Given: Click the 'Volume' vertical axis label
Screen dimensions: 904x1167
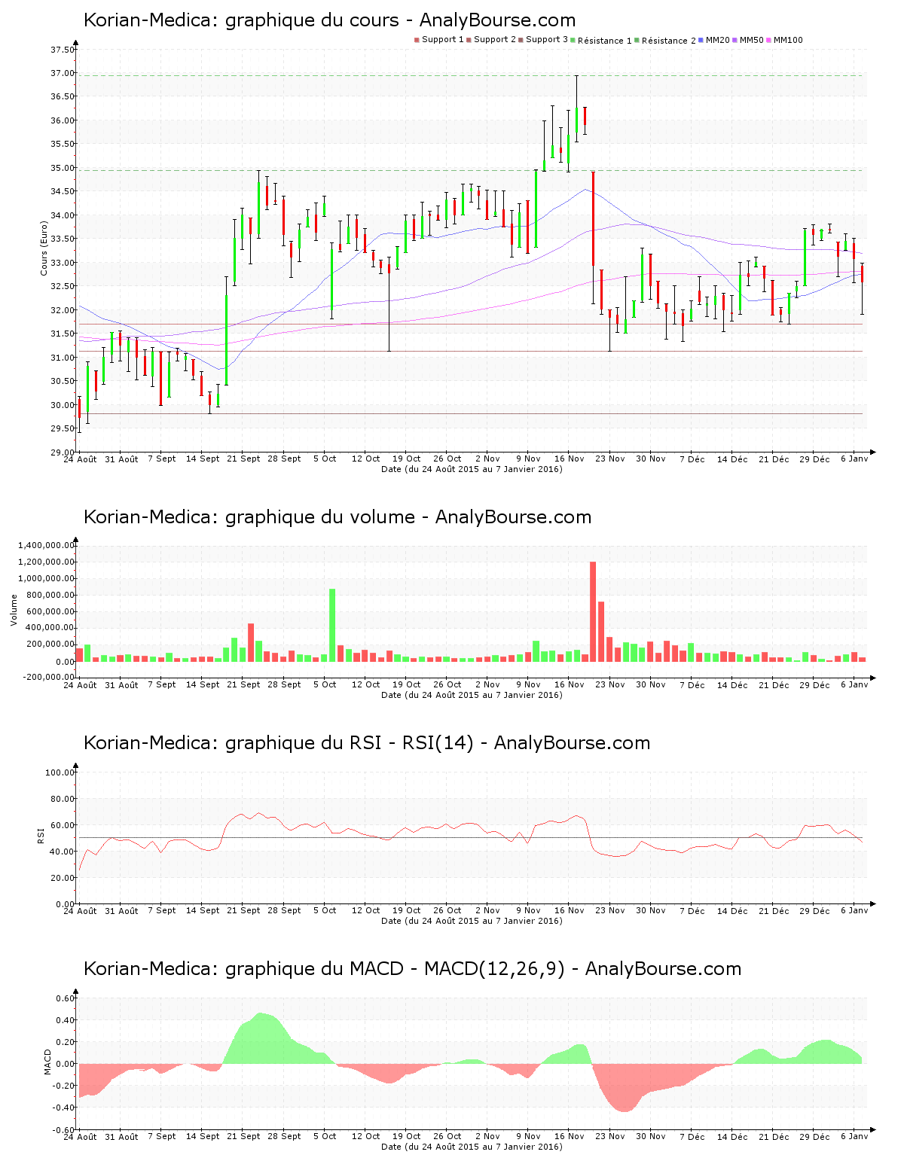Looking at the screenshot, I should click(x=14, y=610).
